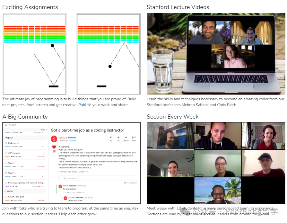
Task: Open the General category link under Shanika B
Action: click(x=74, y=140)
